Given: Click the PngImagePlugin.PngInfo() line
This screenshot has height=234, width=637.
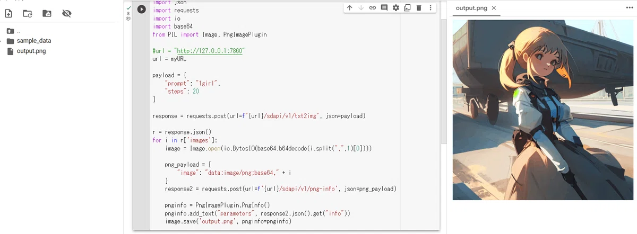Looking at the screenshot, I should [x=218, y=205].
